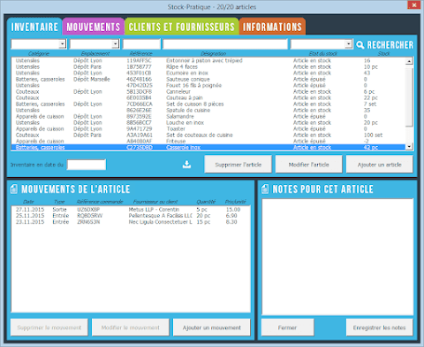Open the Clients et Fournisseurs tab
The width and height of the screenshot is (424, 347).
pos(182,27)
